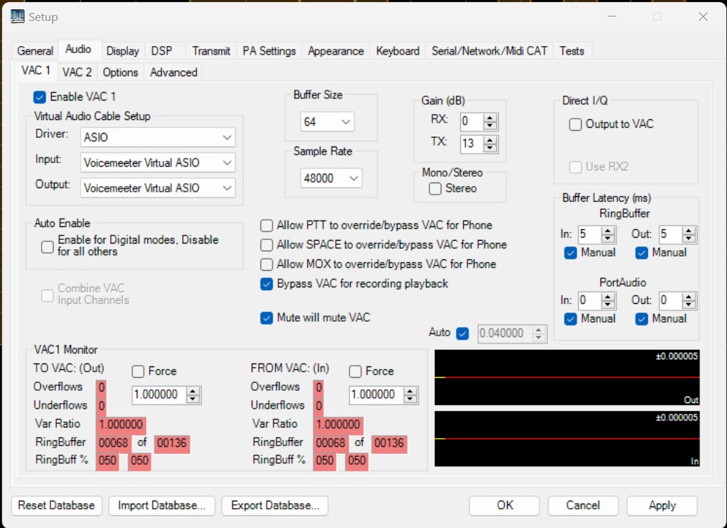Disable Mute will mute VAC
This screenshot has width=727, height=528.
(266, 316)
